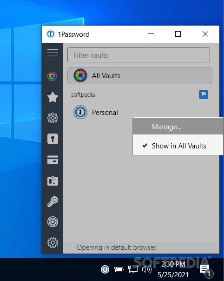
Task: Click the 'Opening in default browser.' status text
Action: 117,248
